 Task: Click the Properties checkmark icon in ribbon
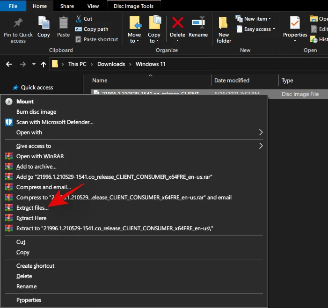295,22
